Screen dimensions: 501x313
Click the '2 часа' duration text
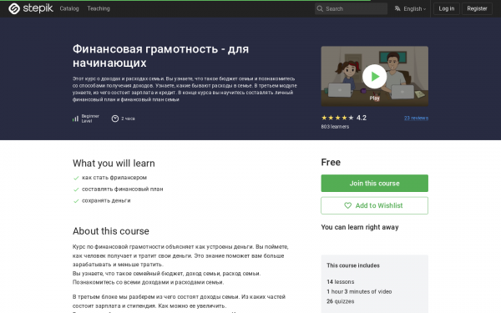tap(128, 119)
